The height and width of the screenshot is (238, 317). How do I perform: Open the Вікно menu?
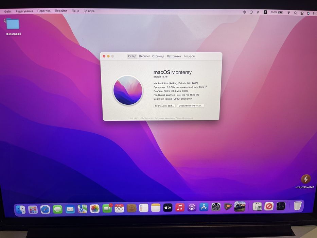[75, 11]
